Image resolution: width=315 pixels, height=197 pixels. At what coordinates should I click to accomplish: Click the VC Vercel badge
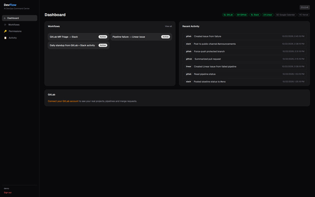(x=304, y=15)
